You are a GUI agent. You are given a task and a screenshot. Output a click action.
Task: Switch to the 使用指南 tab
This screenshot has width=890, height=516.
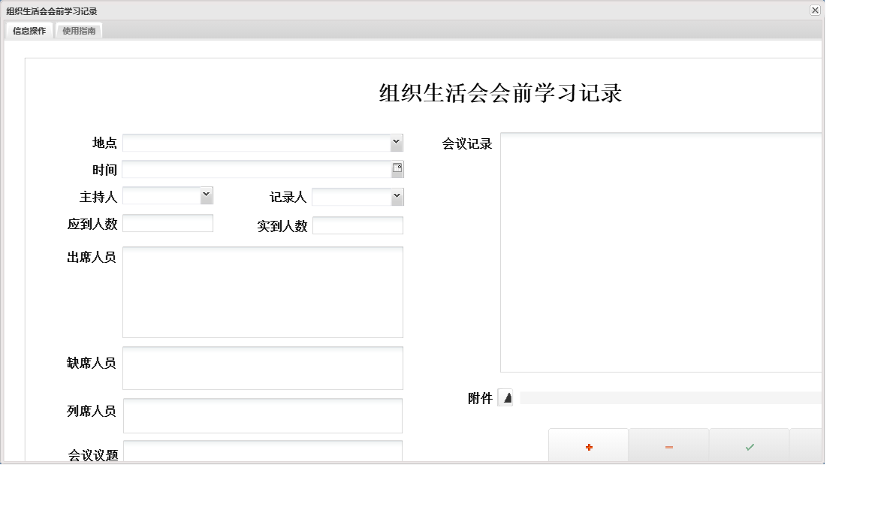tap(78, 30)
